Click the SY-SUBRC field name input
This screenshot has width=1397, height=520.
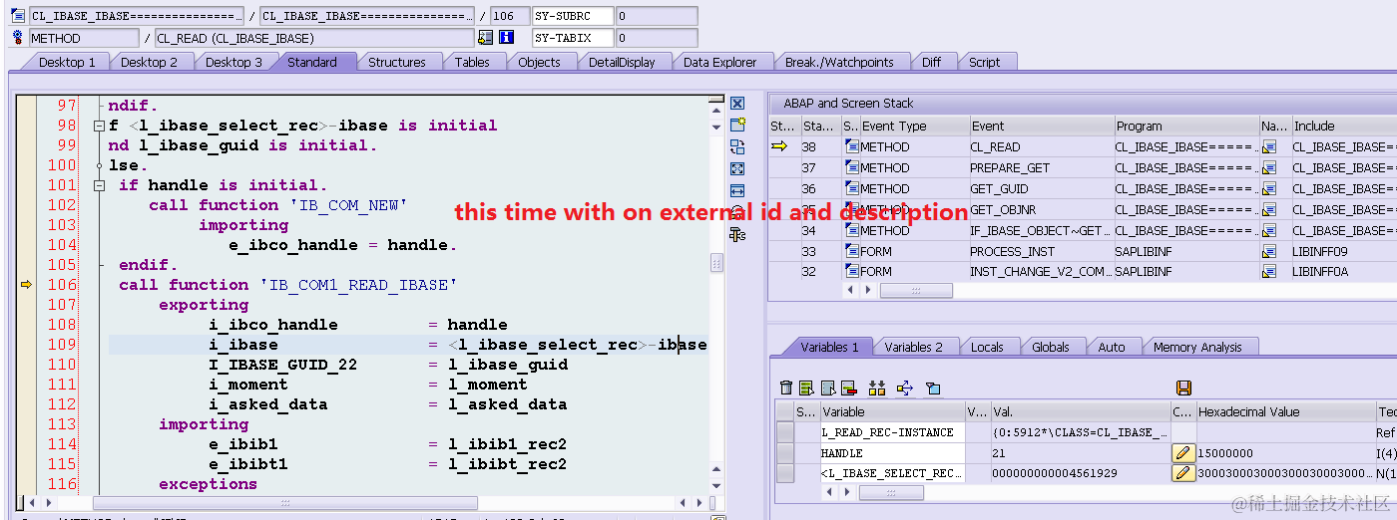[573, 16]
